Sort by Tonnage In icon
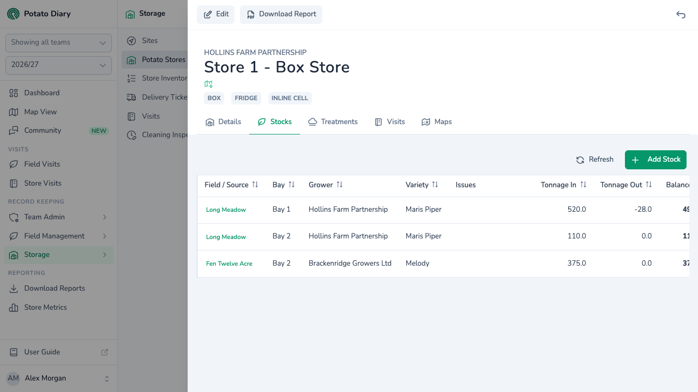 tap(583, 185)
